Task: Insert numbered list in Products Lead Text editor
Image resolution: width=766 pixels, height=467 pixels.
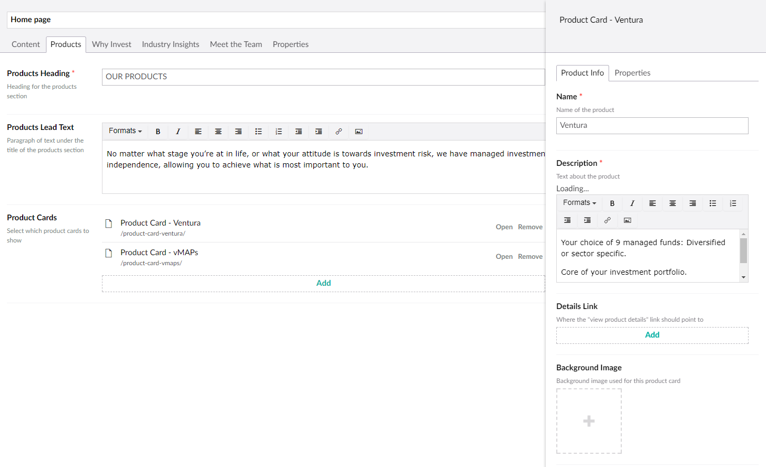Action: pyautogui.click(x=278, y=132)
